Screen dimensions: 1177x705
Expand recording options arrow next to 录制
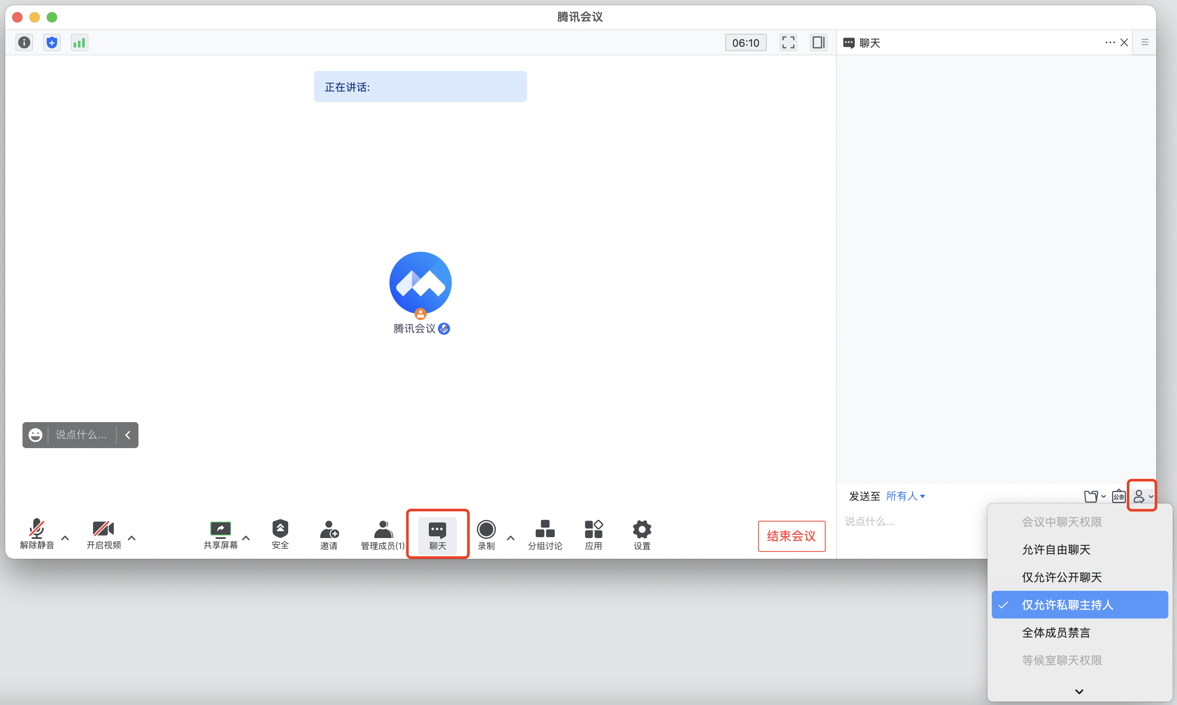click(x=511, y=538)
